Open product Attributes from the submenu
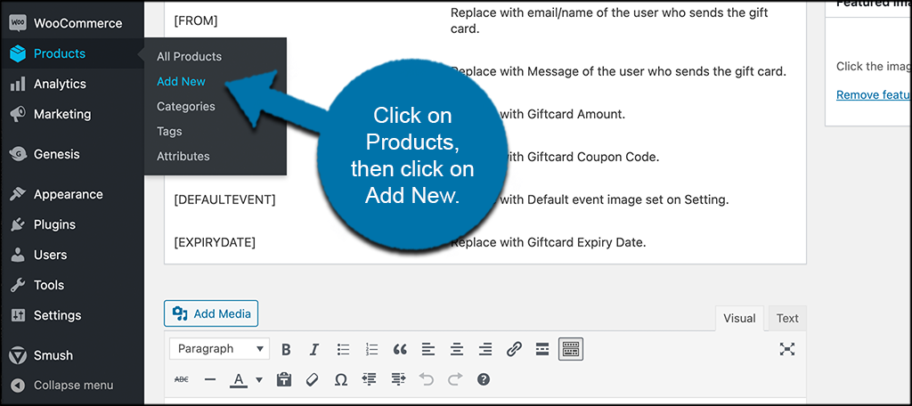Viewport: 912px width, 406px height. point(183,157)
